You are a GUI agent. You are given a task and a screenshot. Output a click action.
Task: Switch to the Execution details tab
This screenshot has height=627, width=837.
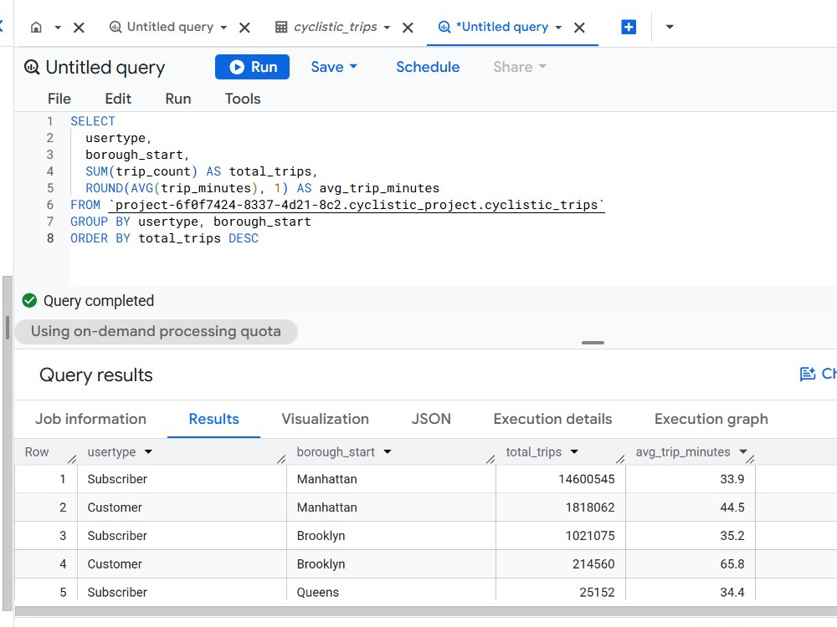coord(552,419)
